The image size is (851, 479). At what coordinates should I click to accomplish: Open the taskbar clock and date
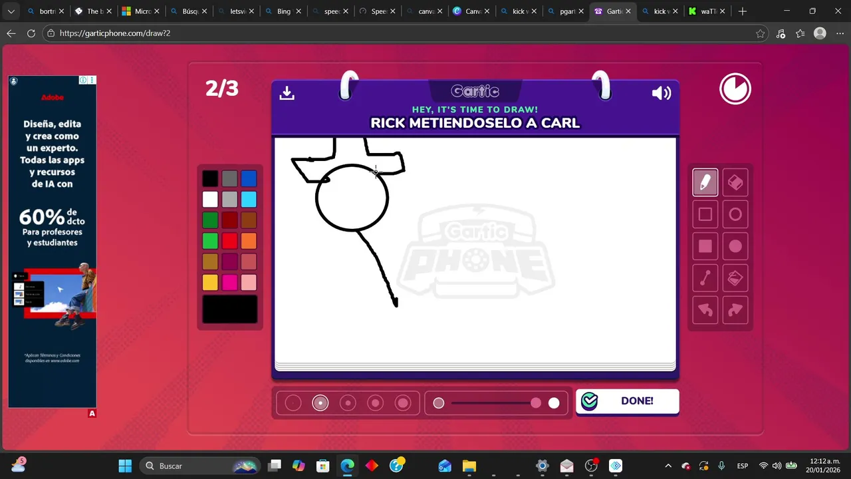tap(824, 466)
